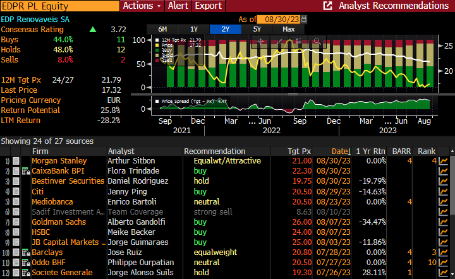Open the Actions dropdown menu
455x279 pixels.
tap(142, 6)
